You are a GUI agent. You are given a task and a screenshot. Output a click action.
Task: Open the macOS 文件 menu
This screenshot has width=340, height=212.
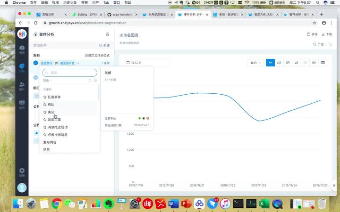point(33,3)
